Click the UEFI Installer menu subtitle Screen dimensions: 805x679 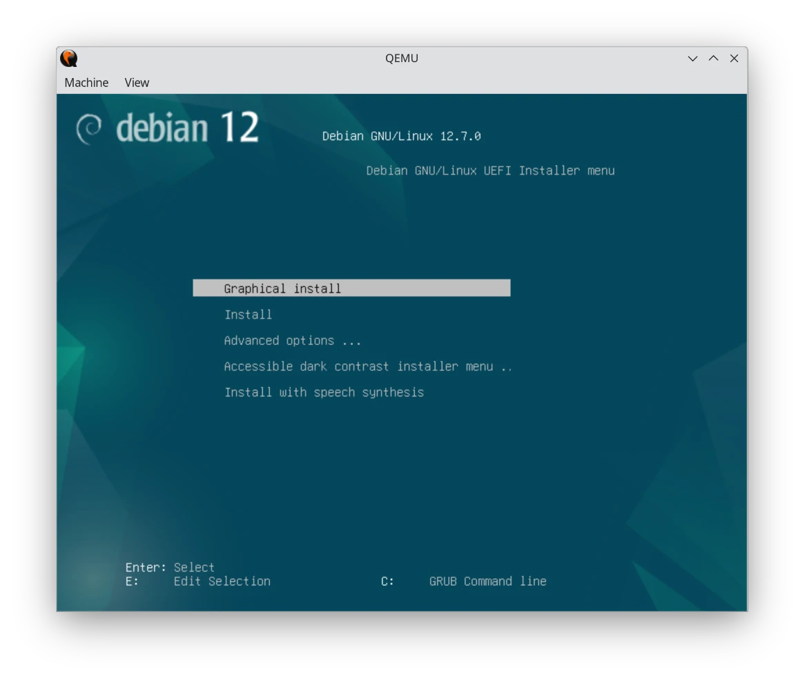[x=489, y=170]
